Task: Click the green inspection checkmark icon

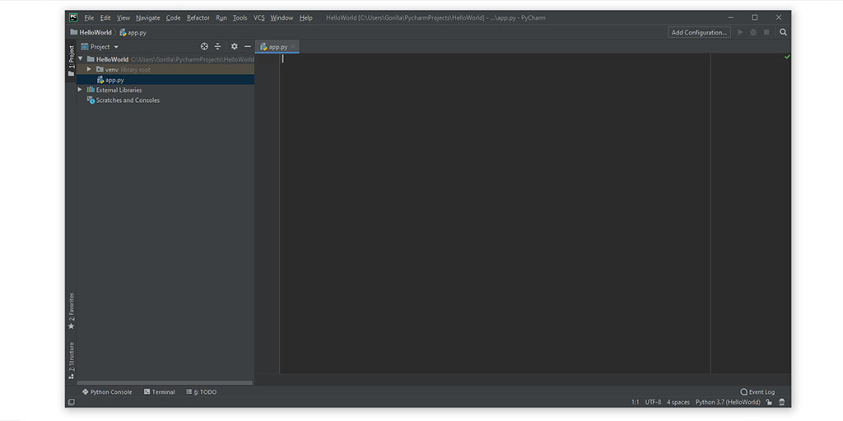Action: (x=787, y=57)
